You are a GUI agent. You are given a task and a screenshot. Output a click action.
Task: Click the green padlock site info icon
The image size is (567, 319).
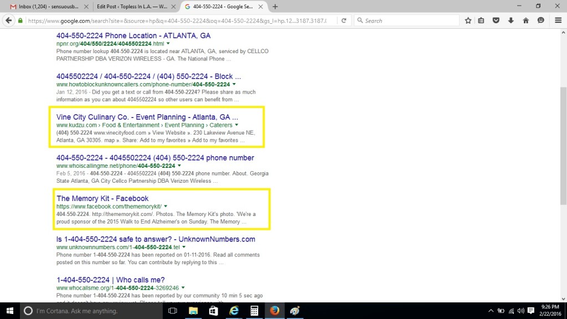pos(20,20)
